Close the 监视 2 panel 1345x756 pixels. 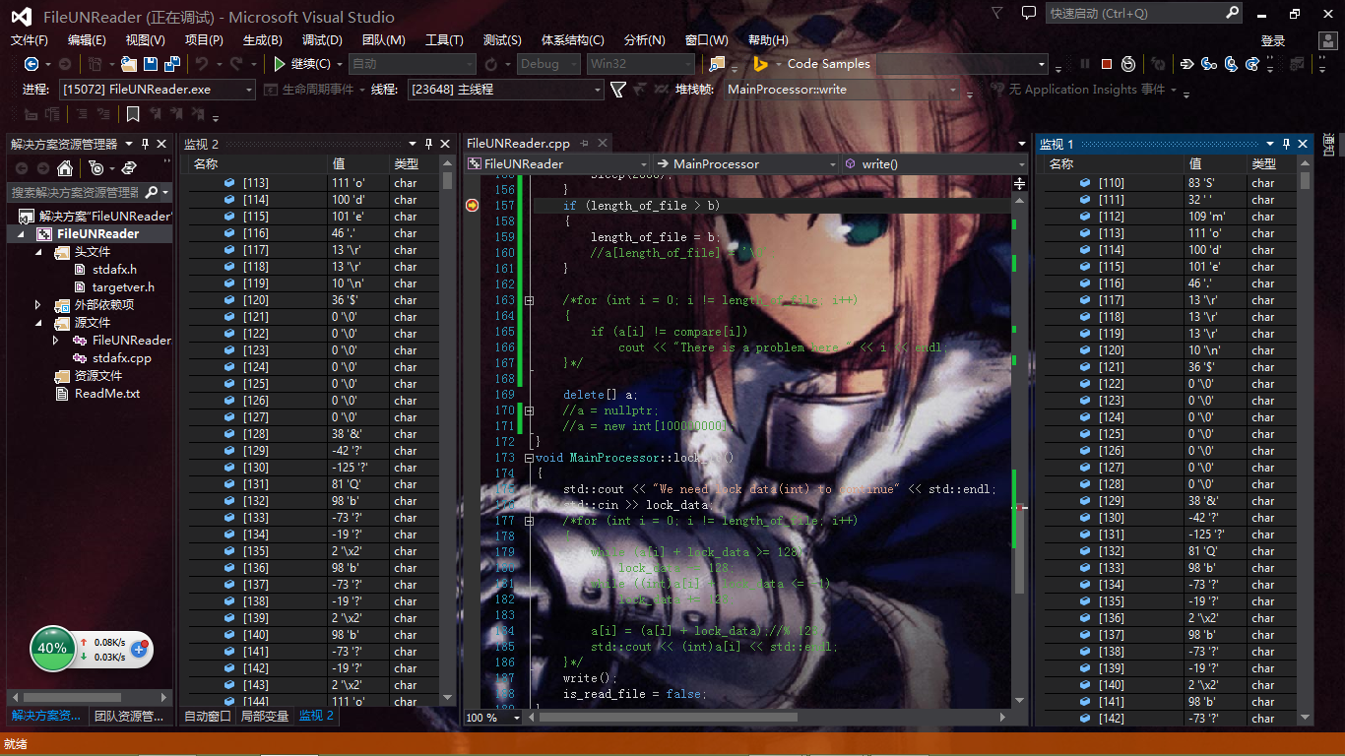tap(445, 144)
